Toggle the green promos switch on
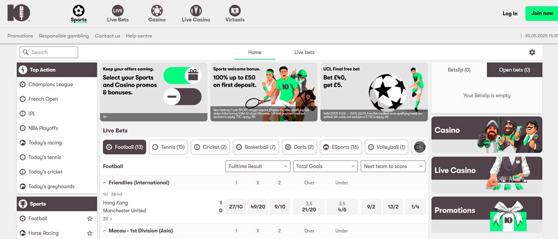This screenshot has width=558, height=239. tap(182, 75)
